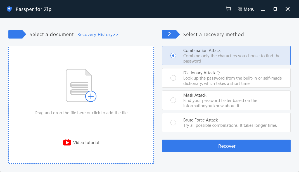
Task: Open the shopping cart to purchase
Action: click(x=228, y=9)
